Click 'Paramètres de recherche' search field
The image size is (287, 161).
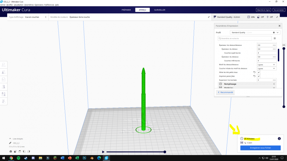click(245, 38)
